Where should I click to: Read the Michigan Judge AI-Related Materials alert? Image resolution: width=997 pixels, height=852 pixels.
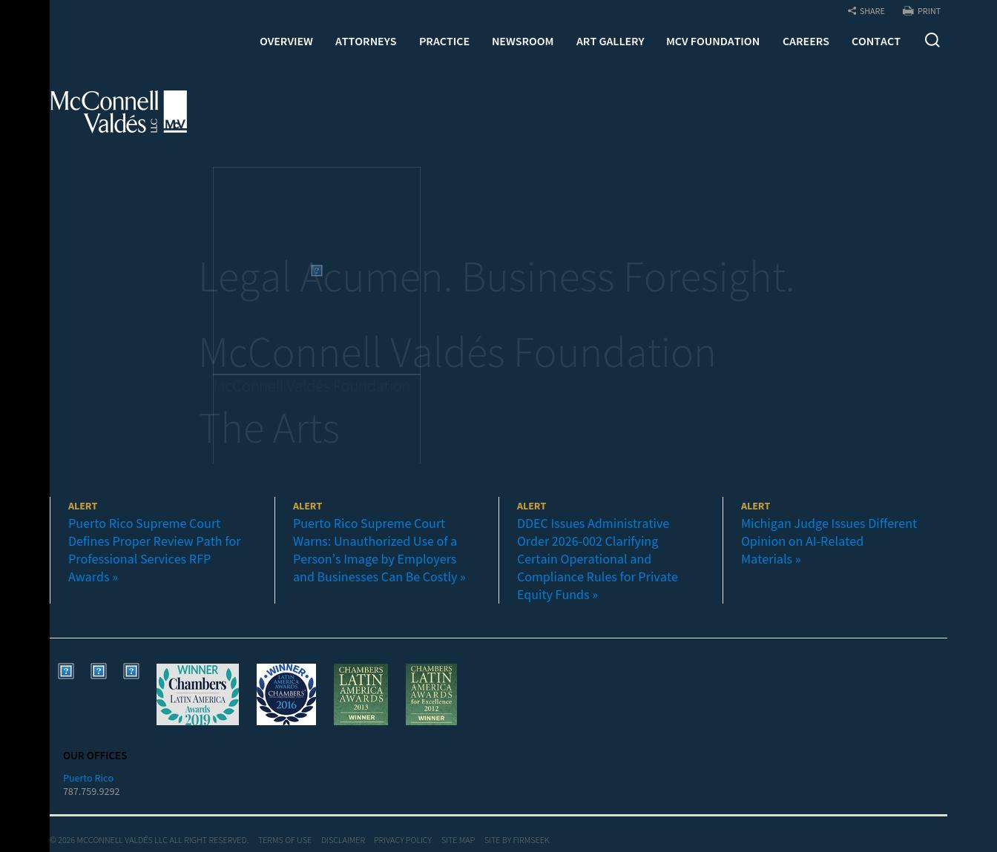pos(828,541)
